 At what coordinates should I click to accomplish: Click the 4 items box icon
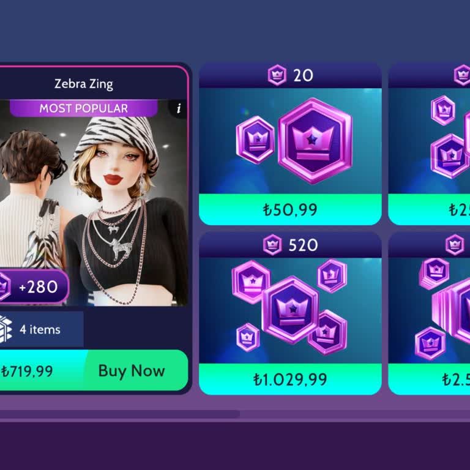pos(6,329)
